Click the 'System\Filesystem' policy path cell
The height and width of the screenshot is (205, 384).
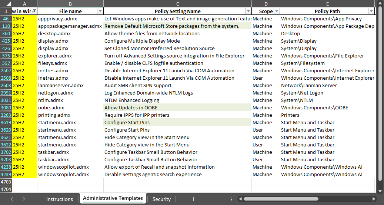(x=327, y=63)
